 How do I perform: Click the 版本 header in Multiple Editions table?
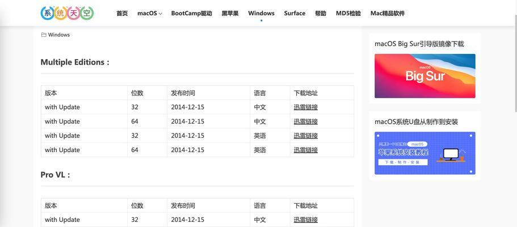(x=51, y=93)
